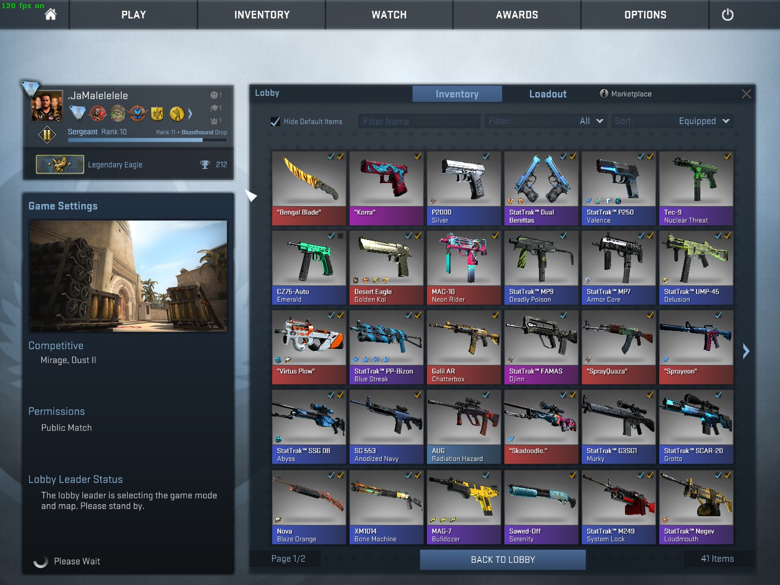Select the "Bengal Blade" knife item
Viewport: 780px width, 585px height.
coord(309,188)
